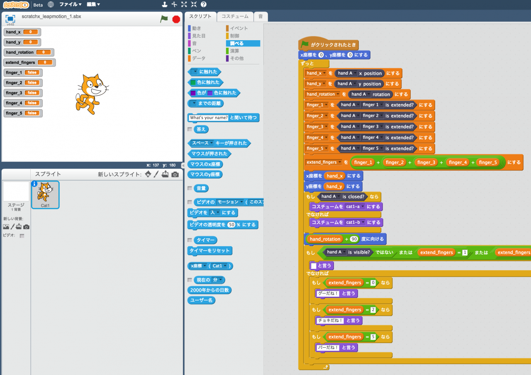Screen dimensions: 531x375
Task: Choose sprite from library icon
Action: [x=148, y=174]
